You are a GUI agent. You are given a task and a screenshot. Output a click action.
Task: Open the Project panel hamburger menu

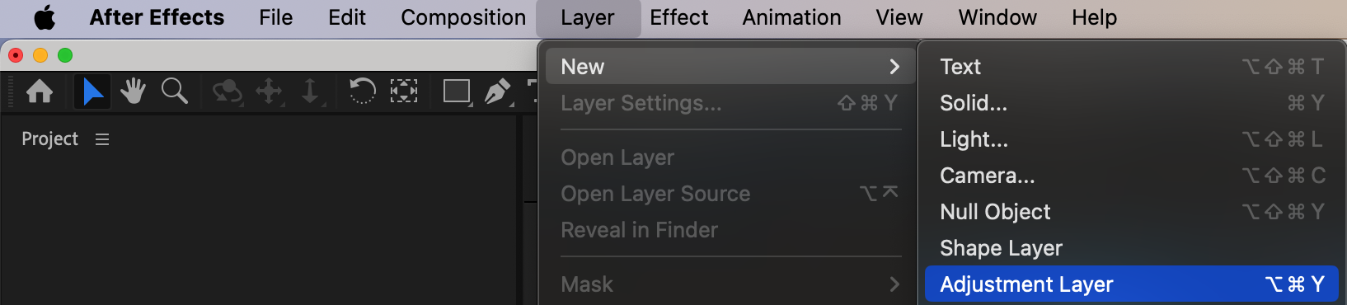click(102, 139)
